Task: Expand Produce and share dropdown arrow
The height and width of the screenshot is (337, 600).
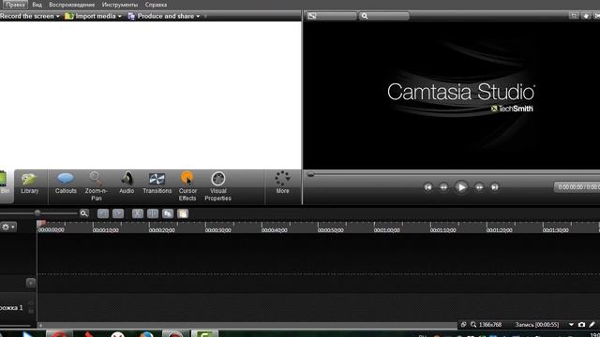Action: click(198, 17)
